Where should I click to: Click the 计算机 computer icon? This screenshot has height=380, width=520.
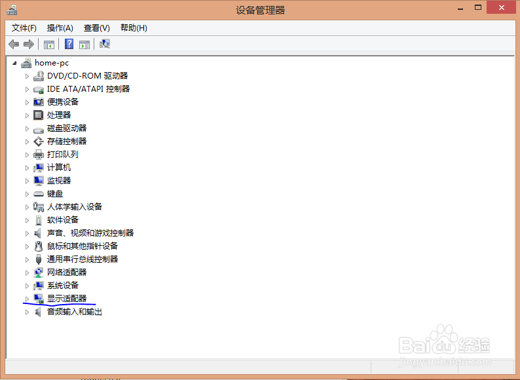tap(39, 168)
